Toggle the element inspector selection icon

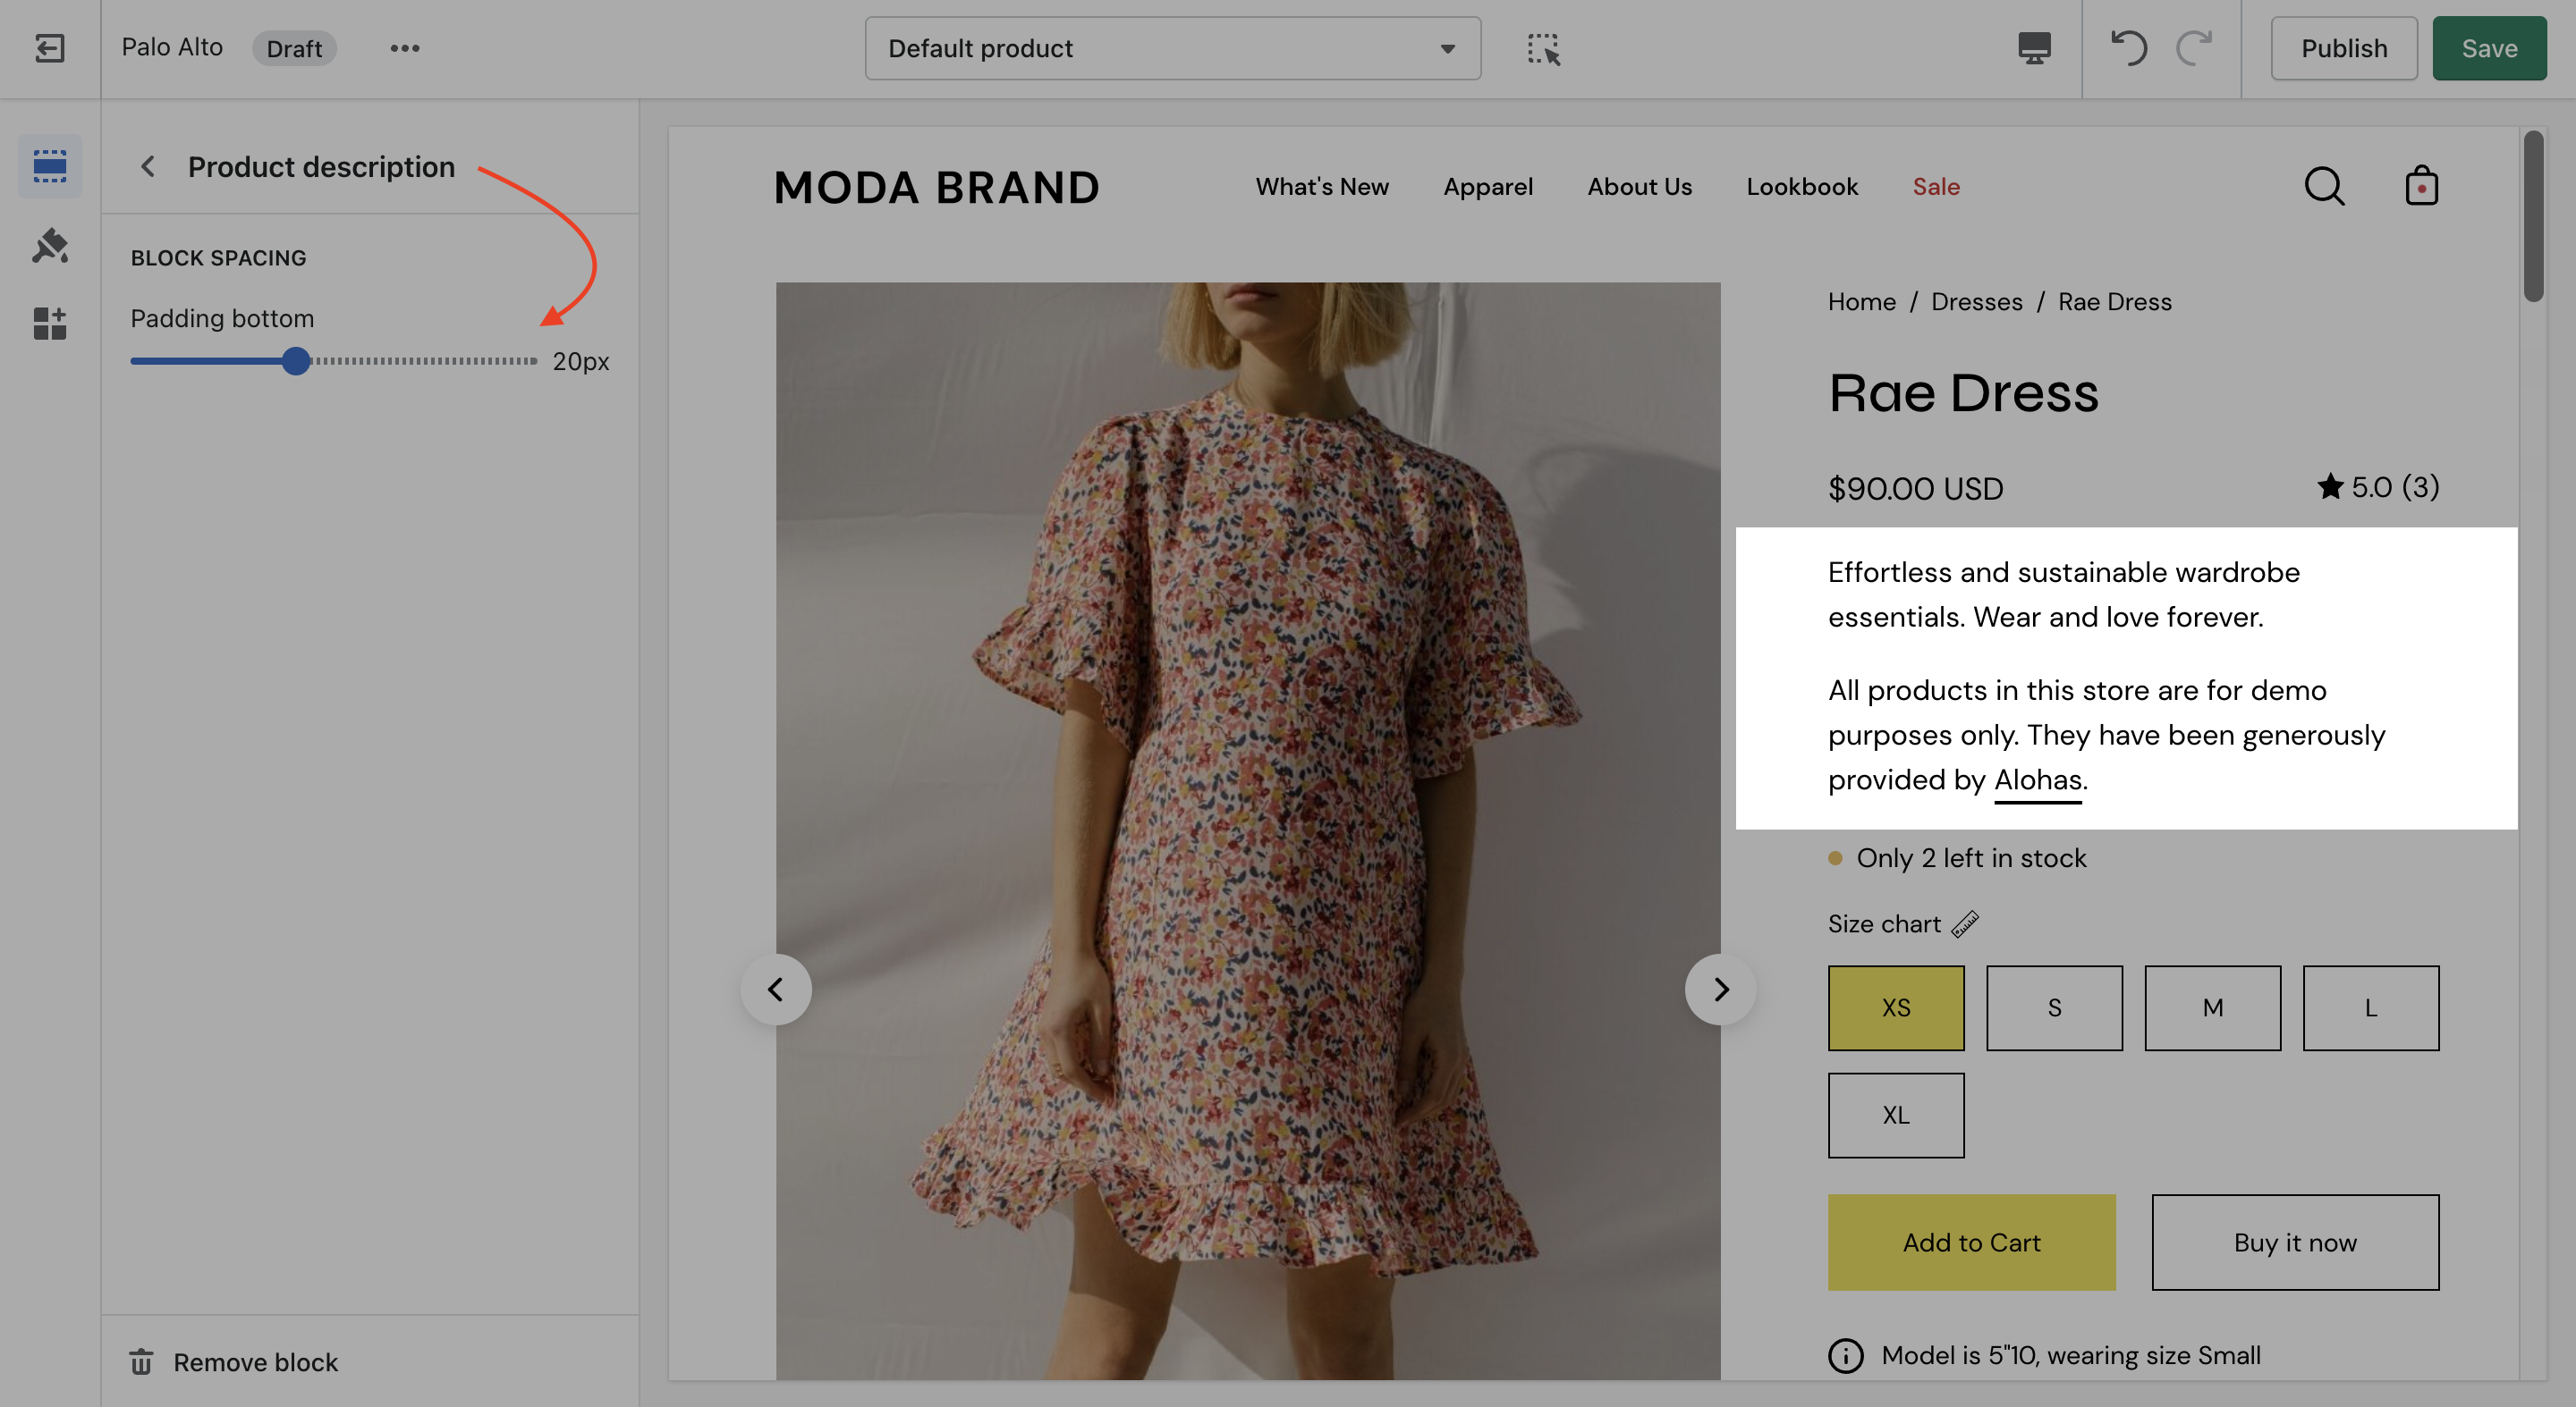pyautogui.click(x=1543, y=48)
